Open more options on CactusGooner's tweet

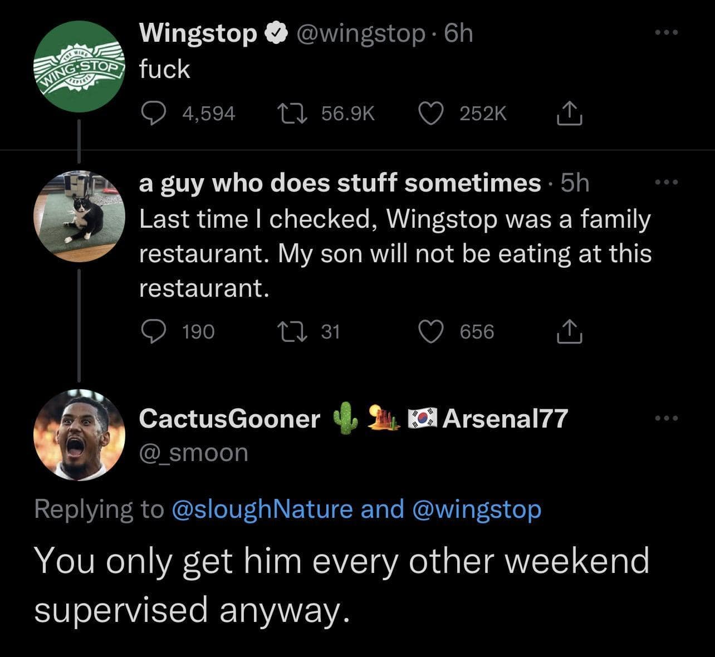667,418
